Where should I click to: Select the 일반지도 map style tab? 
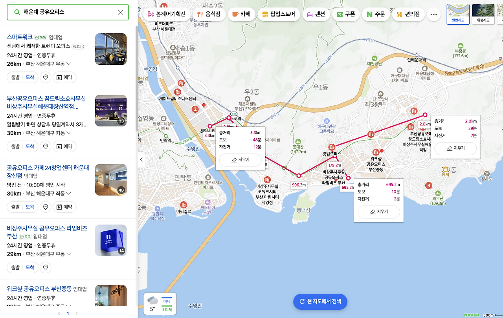pyautogui.click(x=458, y=15)
